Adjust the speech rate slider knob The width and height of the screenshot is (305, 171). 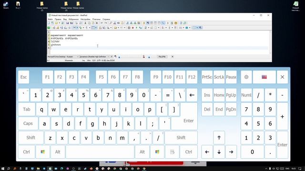pos(149,57)
